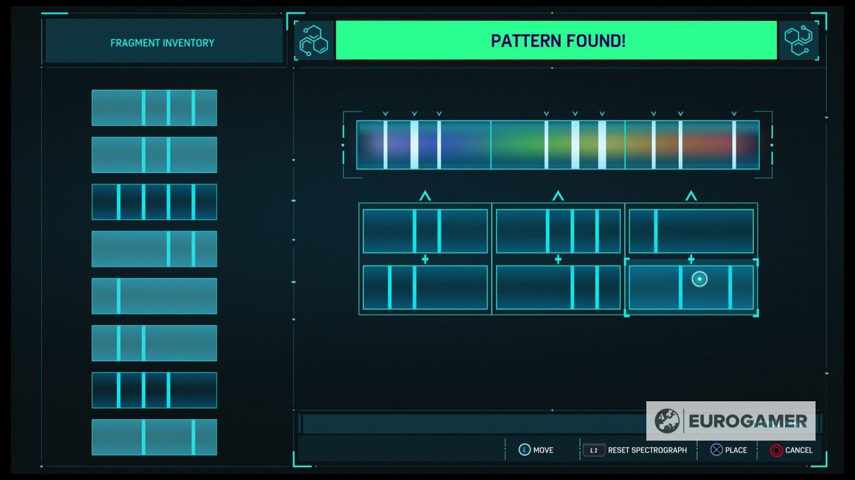Click the molecule icon left of Pattern Found banner
The height and width of the screenshot is (480, 855).
click(x=315, y=41)
